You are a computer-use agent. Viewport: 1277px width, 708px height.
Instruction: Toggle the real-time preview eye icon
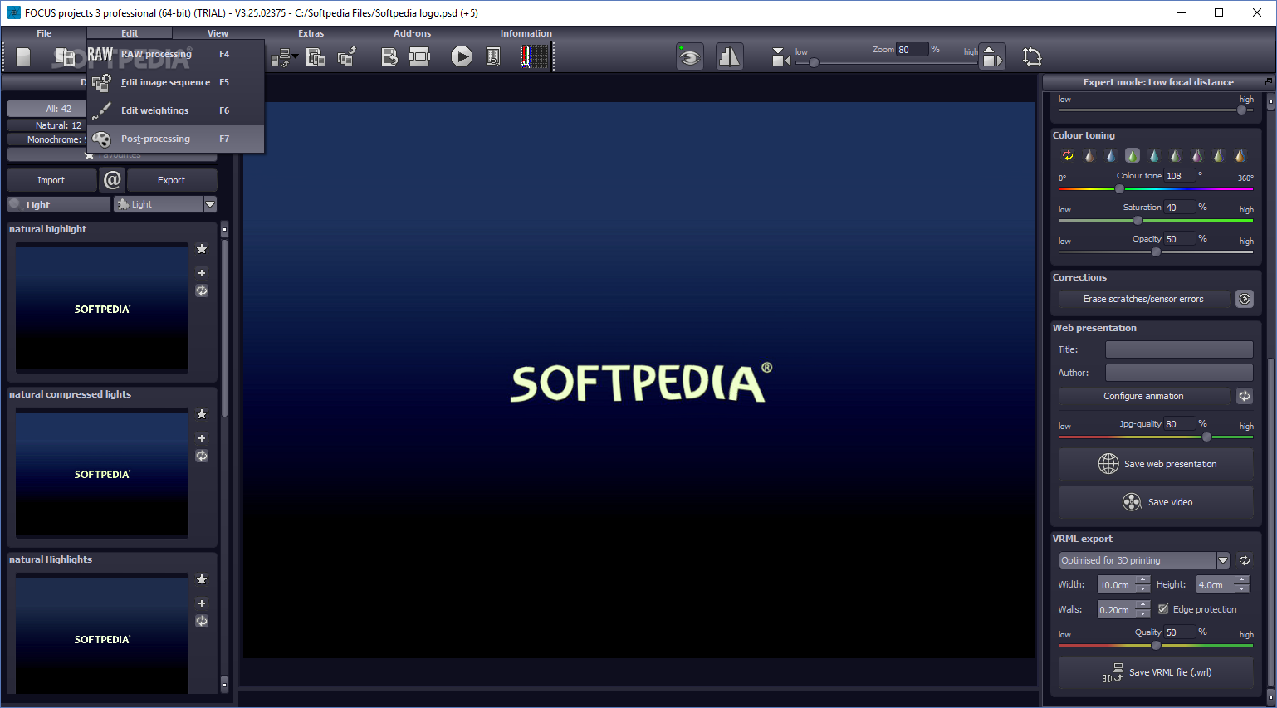[690, 56]
